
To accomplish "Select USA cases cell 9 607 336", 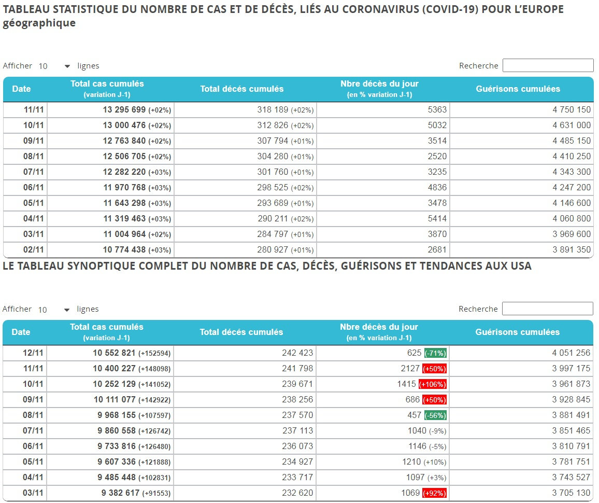I will pos(110,462).
